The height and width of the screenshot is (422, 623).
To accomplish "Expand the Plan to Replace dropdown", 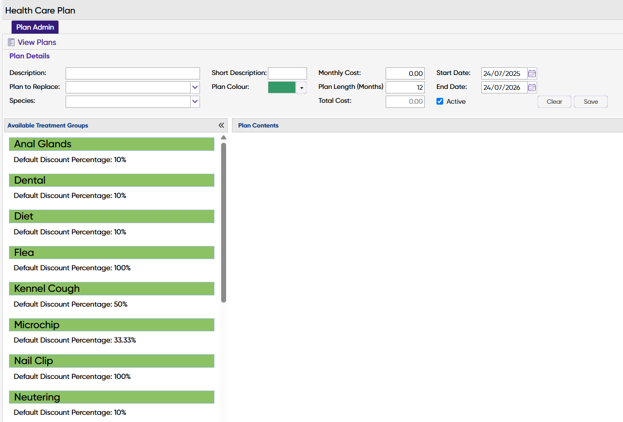I will pos(195,87).
